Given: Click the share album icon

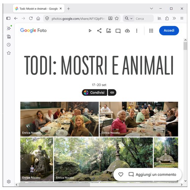Looking at the screenshot, I should [99, 31].
